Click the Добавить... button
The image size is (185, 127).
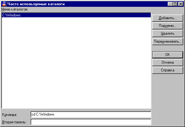(x=168, y=18)
